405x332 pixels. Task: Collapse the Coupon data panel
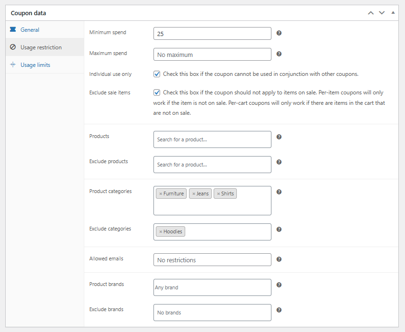[x=393, y=13]
